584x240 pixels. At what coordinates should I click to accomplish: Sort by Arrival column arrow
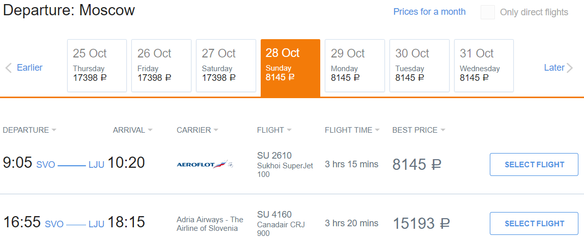(150, 130)
